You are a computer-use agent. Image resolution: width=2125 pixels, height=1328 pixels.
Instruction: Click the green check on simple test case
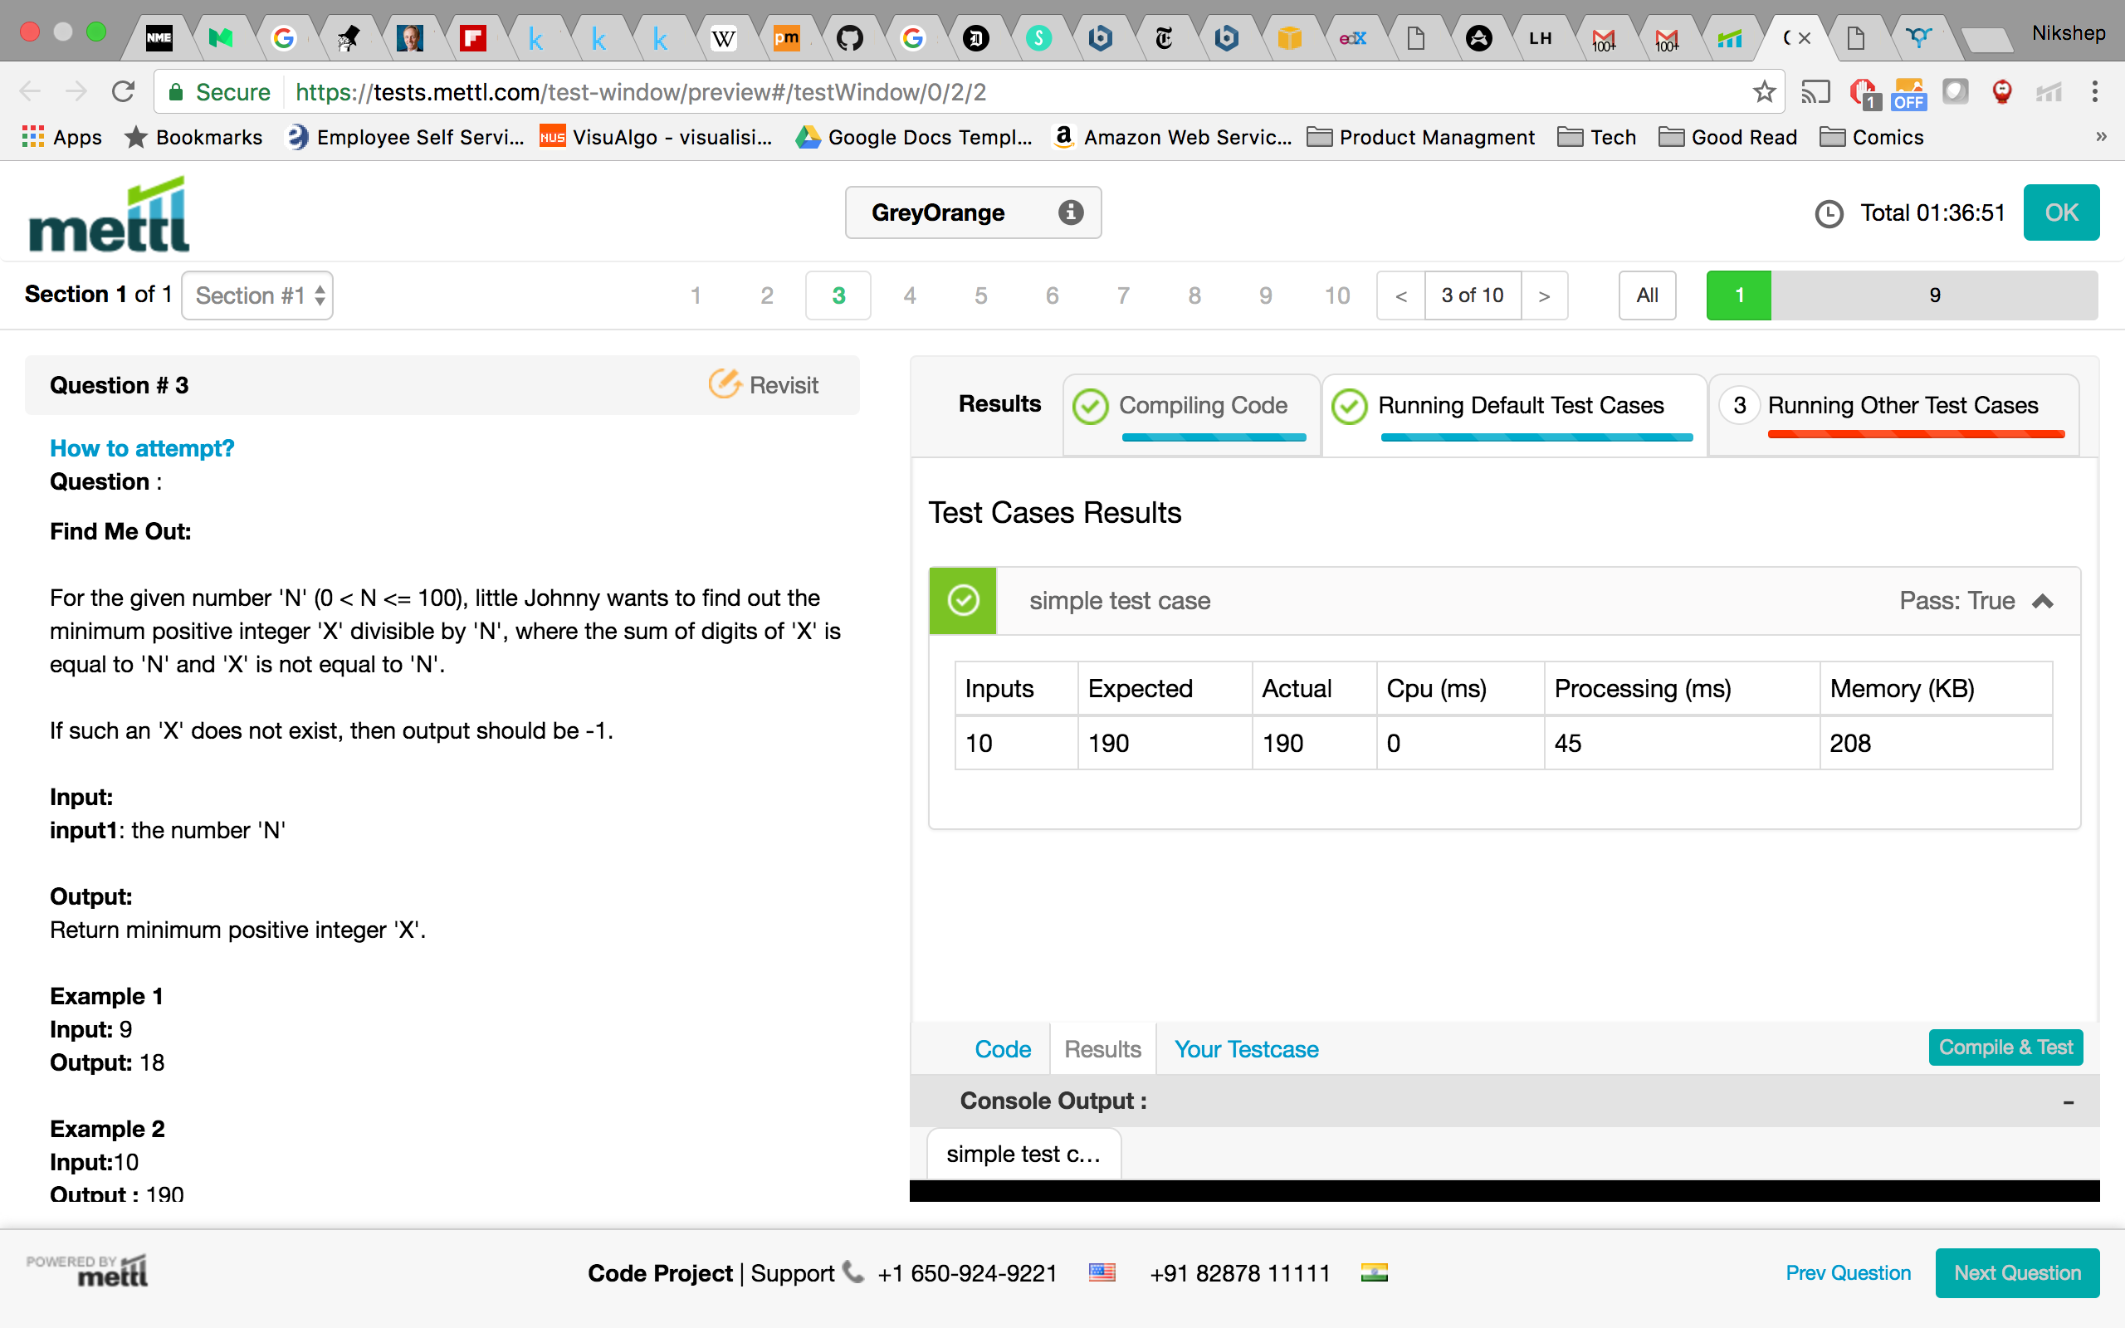coord(963,601)
